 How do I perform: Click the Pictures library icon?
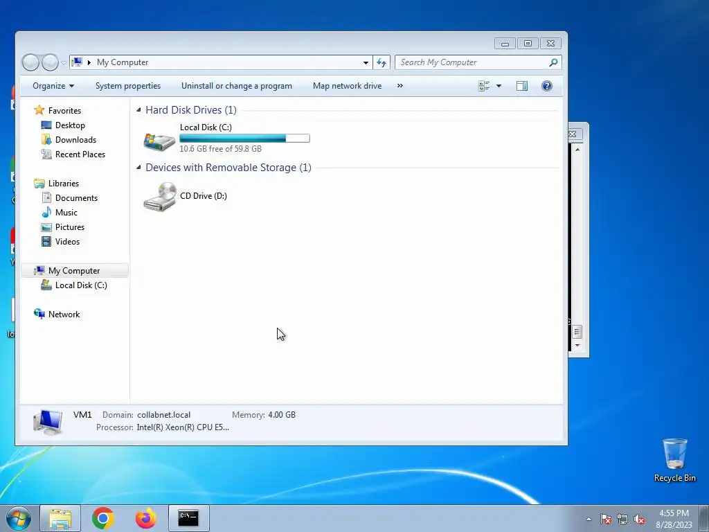point(46,227)
